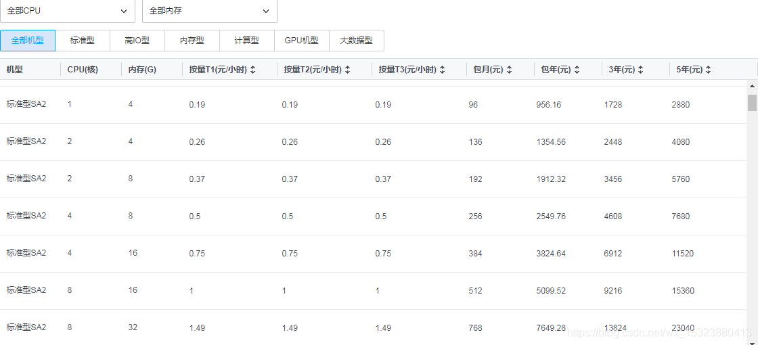Click the 5年 price 2880
The image size is (758, 345).
(x=681, y=104)
